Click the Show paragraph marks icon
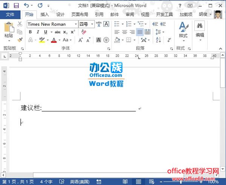This screenshot has height=185, width=226. [169, 40]
